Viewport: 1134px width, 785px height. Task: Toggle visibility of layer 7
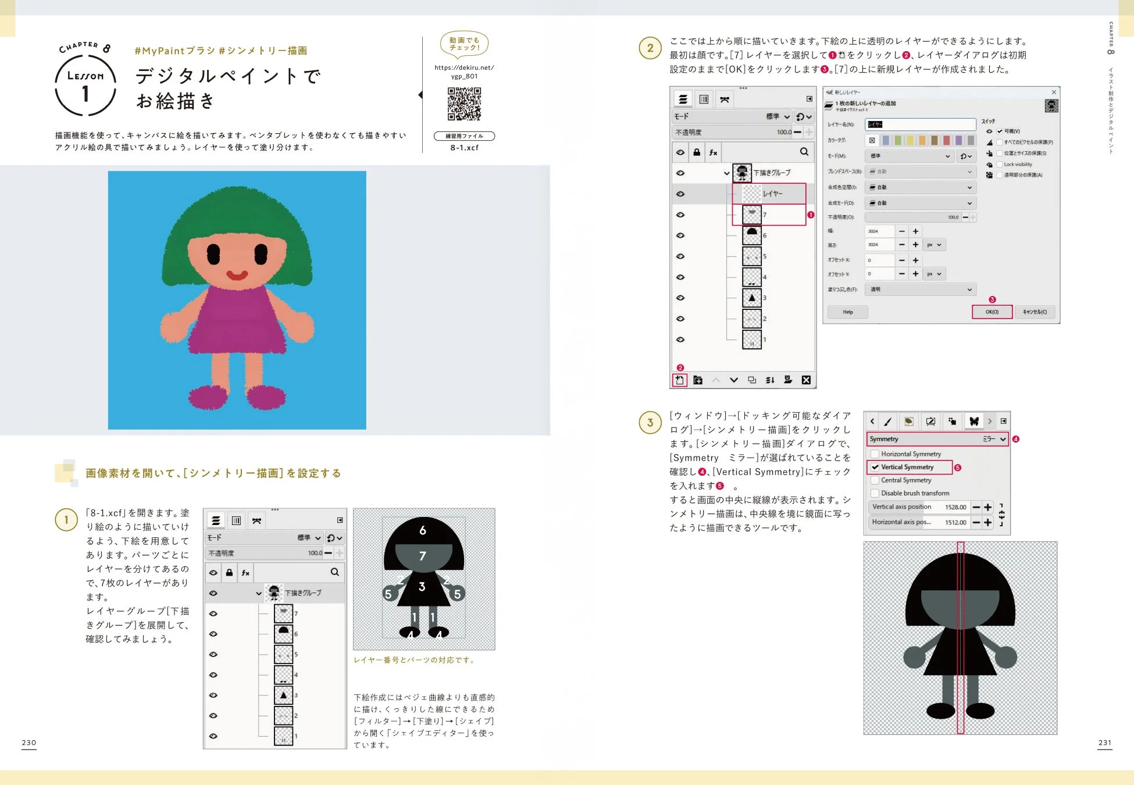(x=680, y=215)
